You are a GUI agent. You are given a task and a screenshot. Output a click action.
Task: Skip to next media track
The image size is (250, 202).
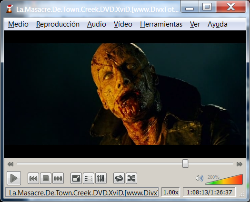pyautogui.click(x=58, y=178)
